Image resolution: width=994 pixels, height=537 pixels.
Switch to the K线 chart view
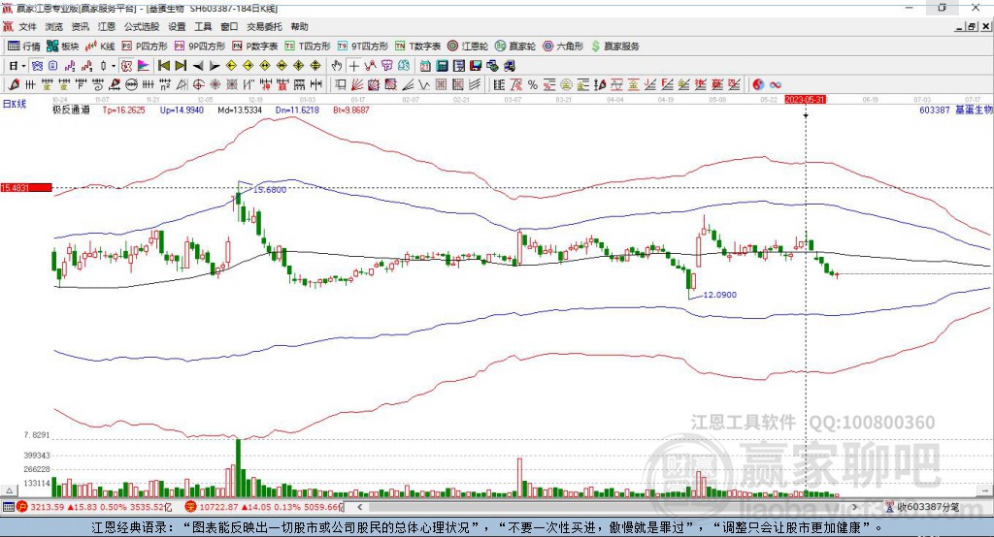coord(101,47)
